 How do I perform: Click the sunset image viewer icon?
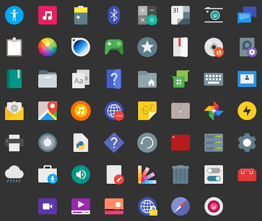114,206
